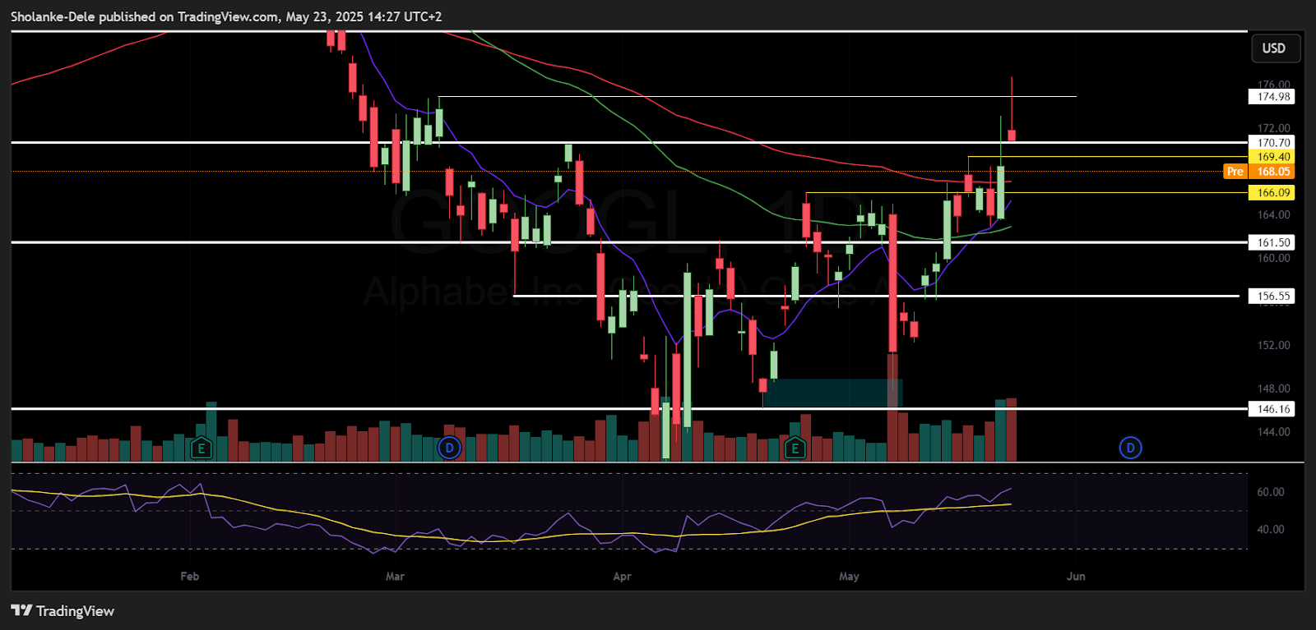Click the May label on time axis

pos(849,577)
